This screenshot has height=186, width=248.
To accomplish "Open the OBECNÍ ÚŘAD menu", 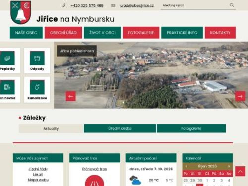I will [x=63, y=33].
